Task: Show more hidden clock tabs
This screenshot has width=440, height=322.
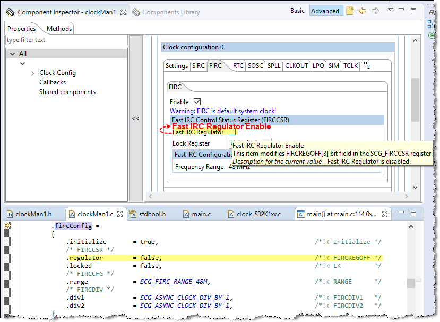Action: (x=366, y=65)
